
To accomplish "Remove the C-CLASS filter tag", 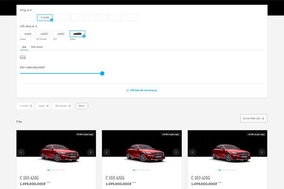I will (x=31, y=106).
